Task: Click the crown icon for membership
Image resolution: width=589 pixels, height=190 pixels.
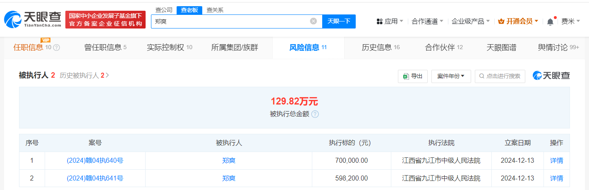Action: (501, 21)
